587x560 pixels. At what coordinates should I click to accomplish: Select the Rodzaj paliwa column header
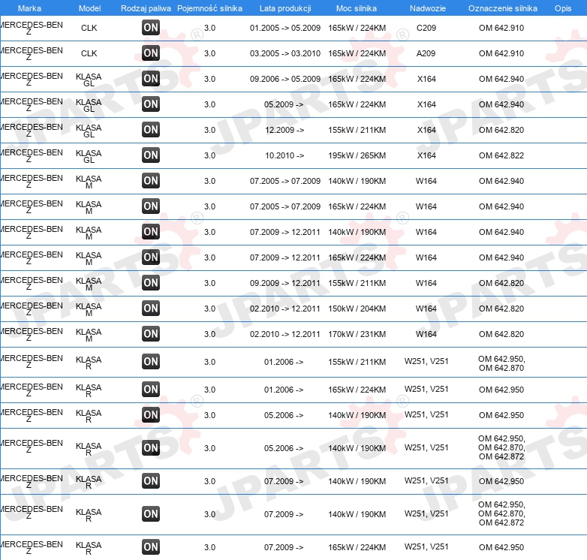146,8
